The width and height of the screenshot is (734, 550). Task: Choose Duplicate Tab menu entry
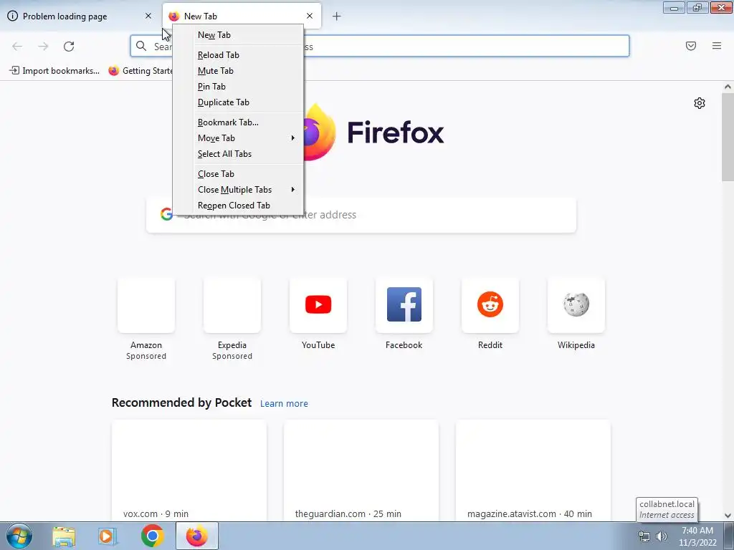[238, 102]
